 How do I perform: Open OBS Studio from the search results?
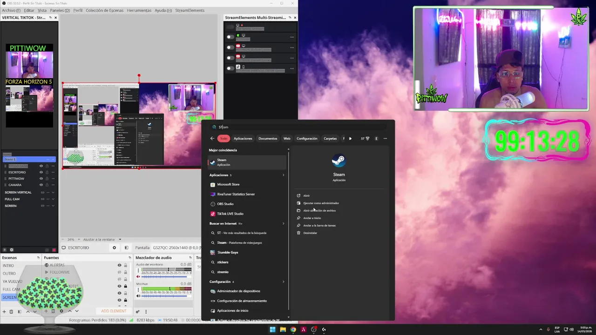click(x=225, y=204)
